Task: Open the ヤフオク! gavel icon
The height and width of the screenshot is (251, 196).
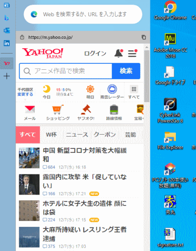Action: 86,110
